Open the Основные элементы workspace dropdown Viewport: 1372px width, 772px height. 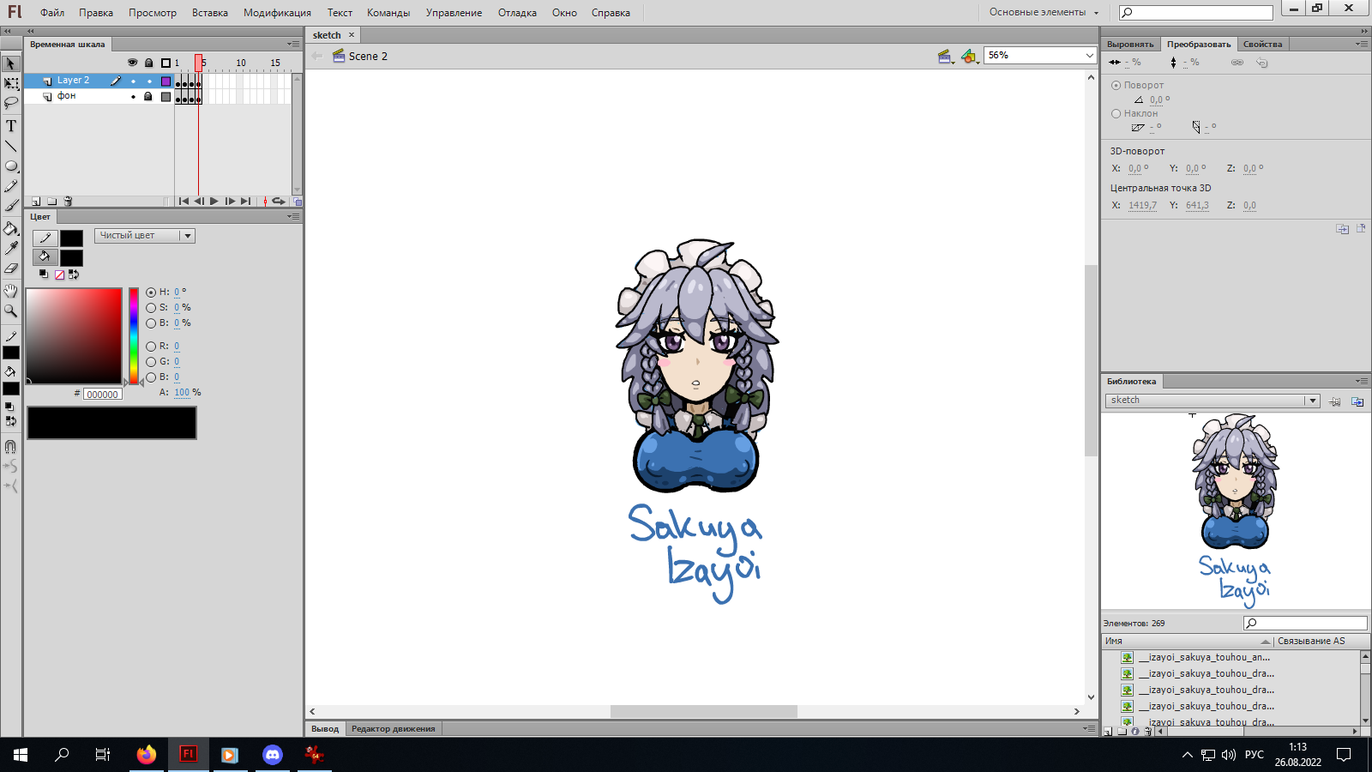[x=1044, y=12]
